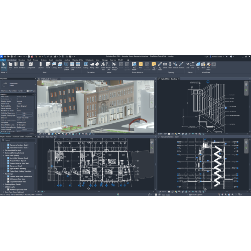Switch to the Massing & Site tab
Image resolution: width=251 pixels, height=251 pixels.
pos(77,60)
